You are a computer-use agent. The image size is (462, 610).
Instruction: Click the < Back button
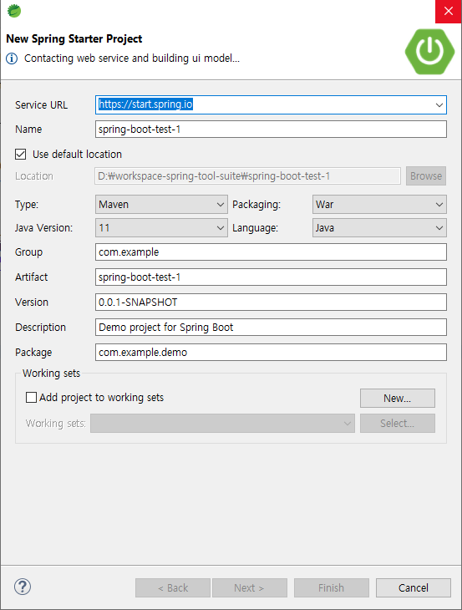pyautogui.click(x=173, y=587)
